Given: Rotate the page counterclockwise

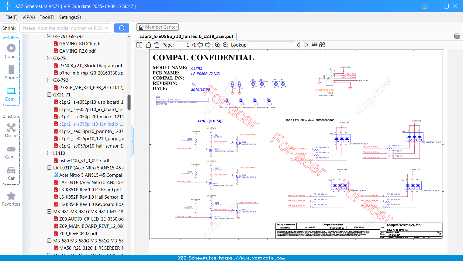Looking at the screenshot, I should (x=149, y=45).
